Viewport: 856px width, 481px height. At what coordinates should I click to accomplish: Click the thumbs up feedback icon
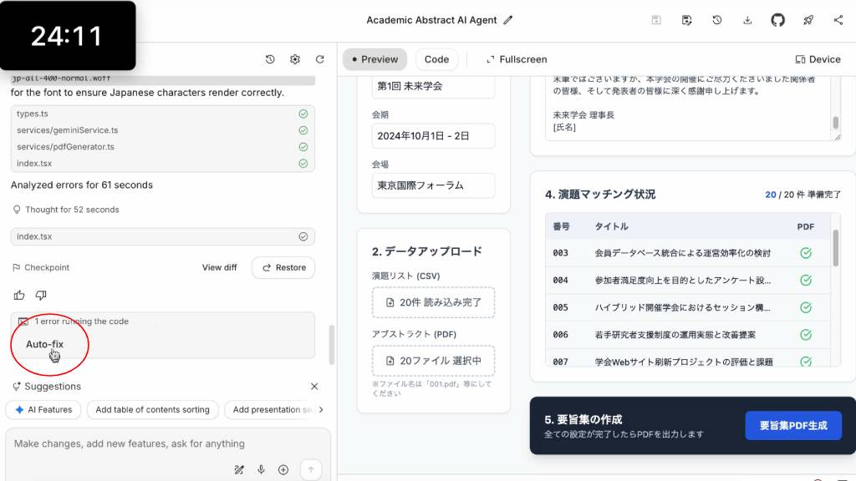[x=19, y=295]
